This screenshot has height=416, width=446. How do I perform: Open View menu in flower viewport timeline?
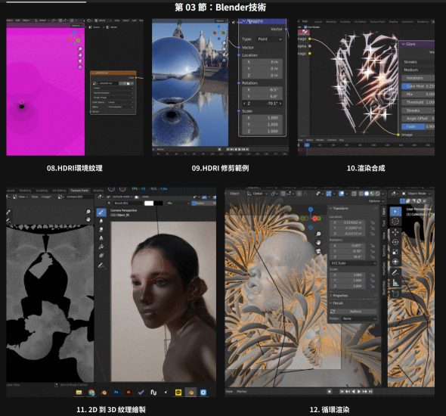[229, 392]
